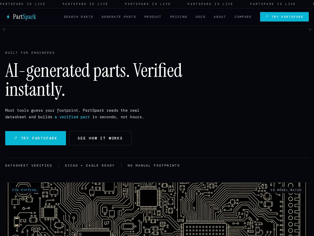Open the Product nav item
This screenshot has width=314, height=236.
coord(153,17)
